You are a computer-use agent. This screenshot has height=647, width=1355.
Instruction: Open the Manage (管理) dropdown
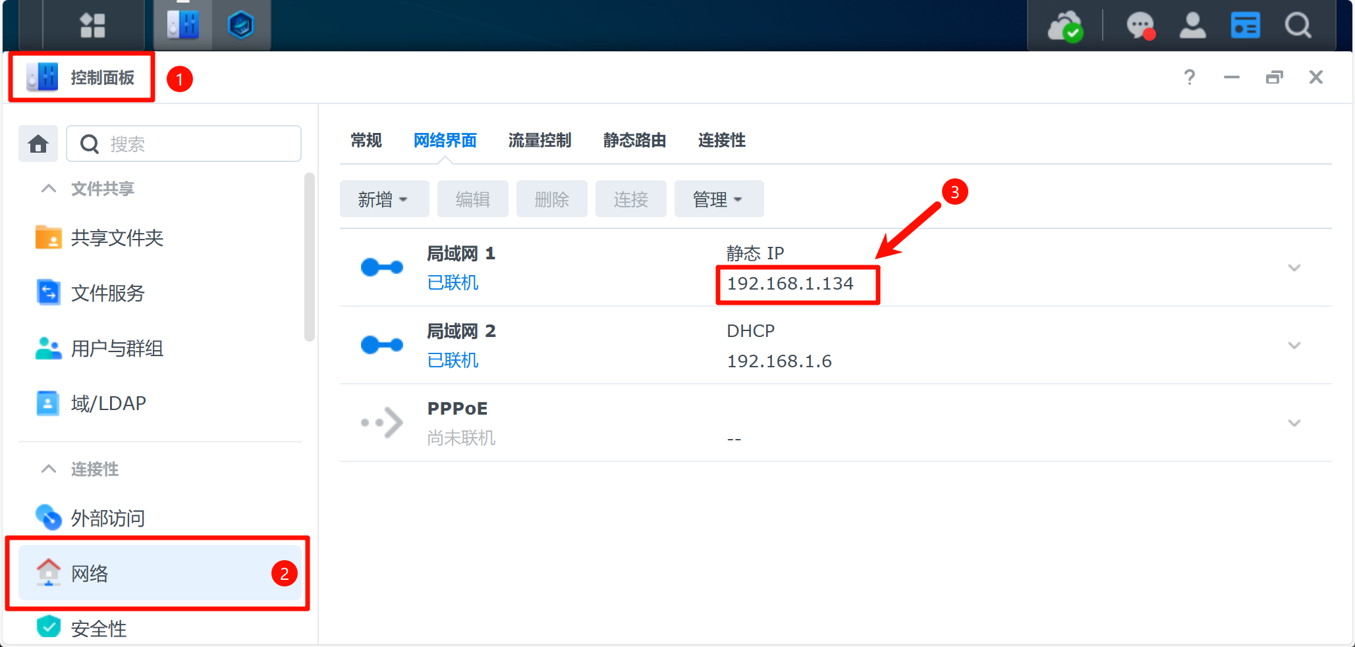click(719, 199)
